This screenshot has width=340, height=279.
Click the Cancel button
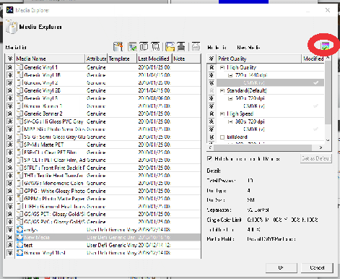[317, 267]
